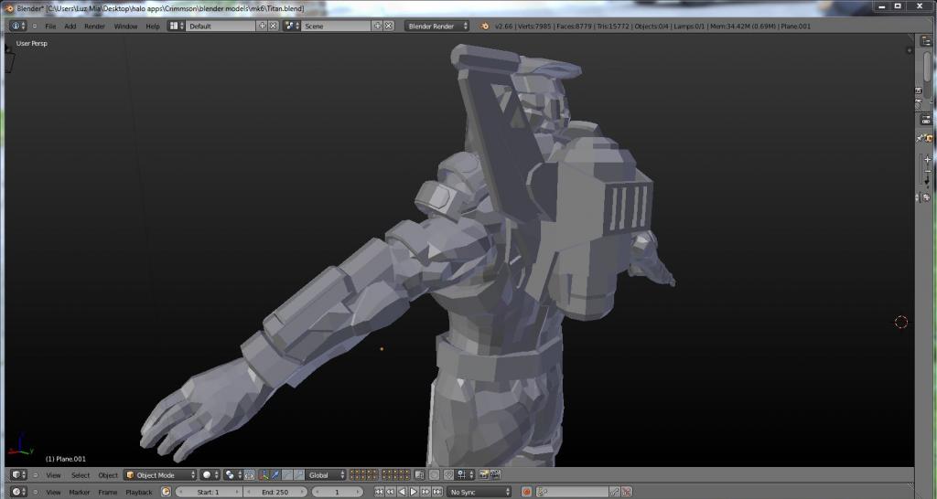Viewport: 937px width, 499px height.
Task: Delete keyframes with the crossed key icon
Action: tap(626, 492)
